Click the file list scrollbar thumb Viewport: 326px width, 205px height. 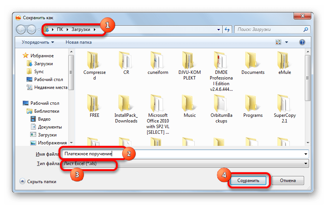(308, 78)
